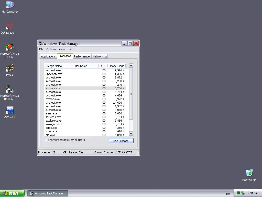Screen dimensions: 262x197
Task: Open the View menu
Action: point(62,49)
